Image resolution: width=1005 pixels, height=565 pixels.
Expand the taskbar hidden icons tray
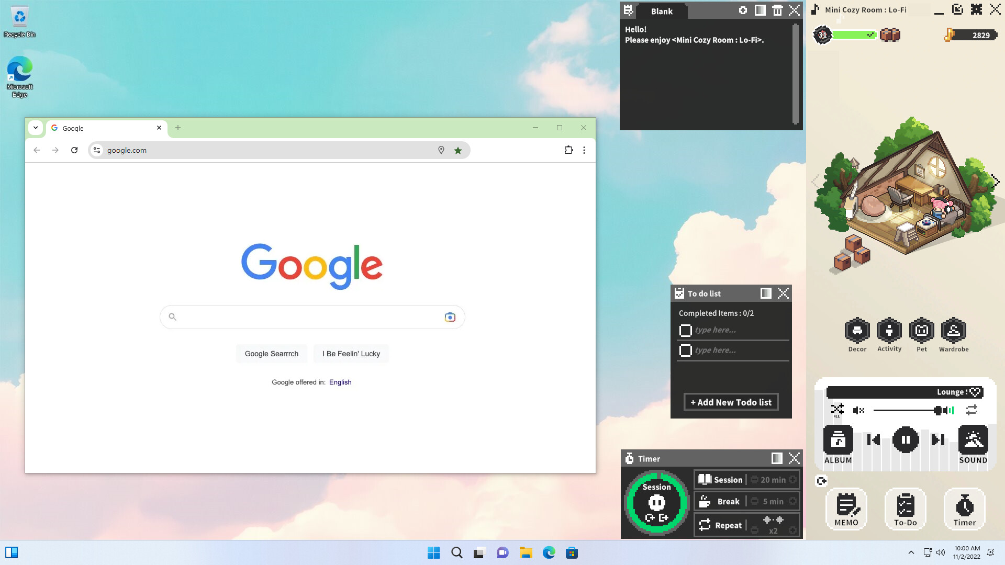(x=911, y=552)
